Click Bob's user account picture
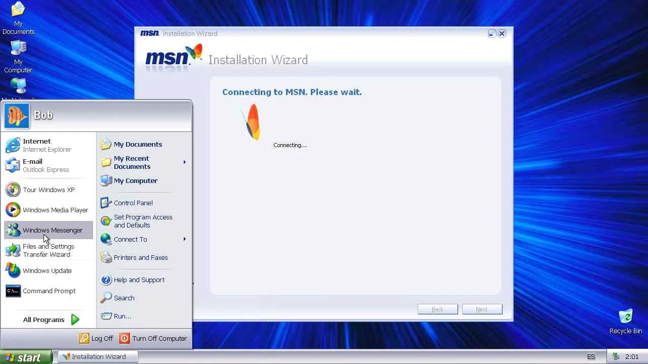 [17, 115]
